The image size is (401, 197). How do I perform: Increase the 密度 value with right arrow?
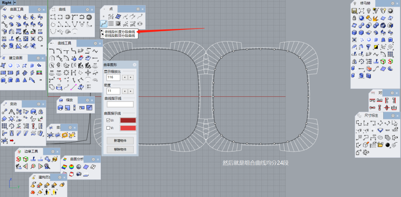(131, 90)
